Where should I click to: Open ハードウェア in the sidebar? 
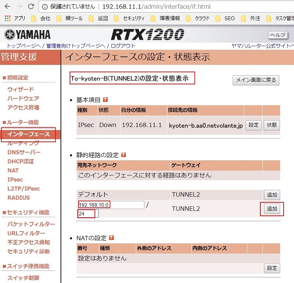pyautogui.click(x=23, y=98)
